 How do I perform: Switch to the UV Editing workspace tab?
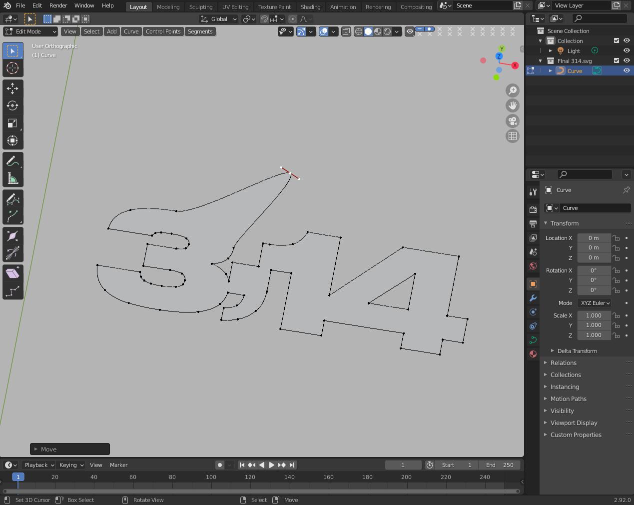pos(235,7)
